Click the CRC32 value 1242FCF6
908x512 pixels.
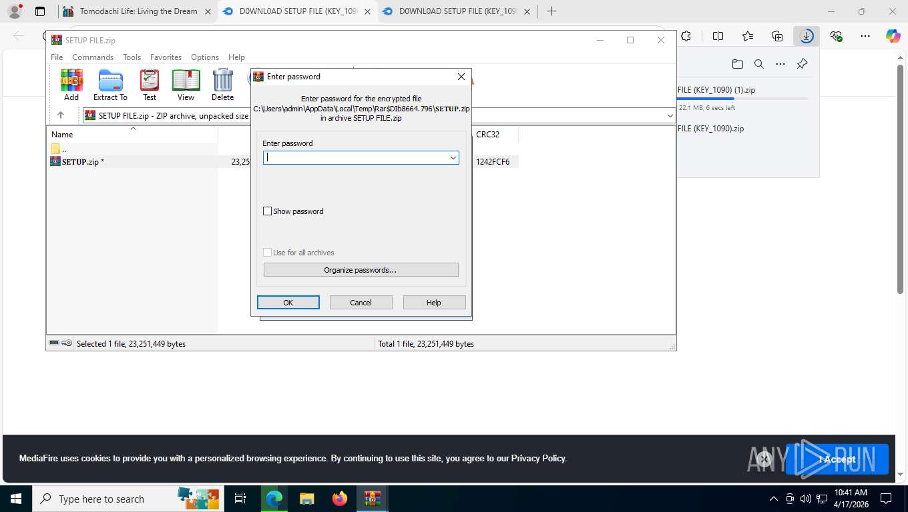coord(493,161)
